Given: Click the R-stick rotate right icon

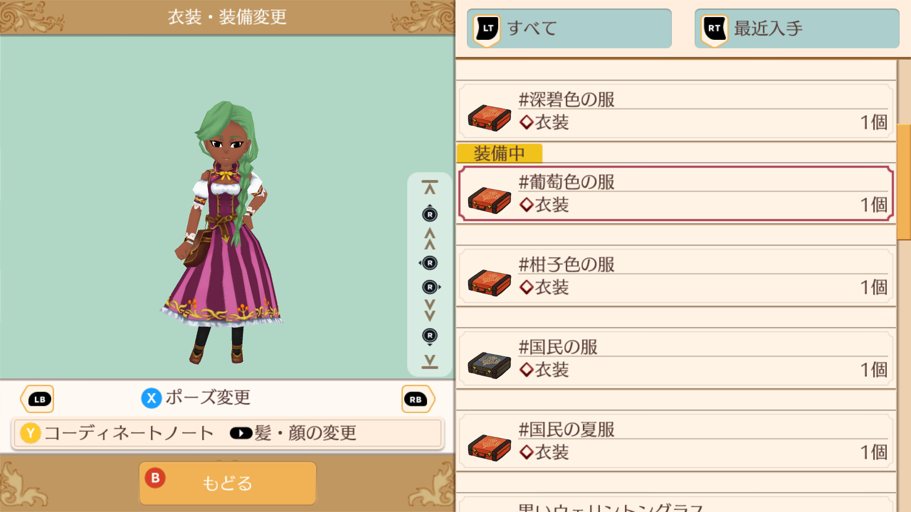Looking at the screenshot, I should click(431, 287).
